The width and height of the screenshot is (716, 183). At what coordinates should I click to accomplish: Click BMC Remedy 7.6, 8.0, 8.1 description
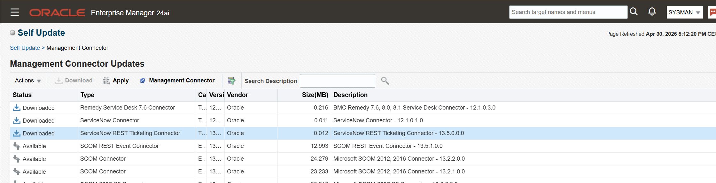click(414, 108)
